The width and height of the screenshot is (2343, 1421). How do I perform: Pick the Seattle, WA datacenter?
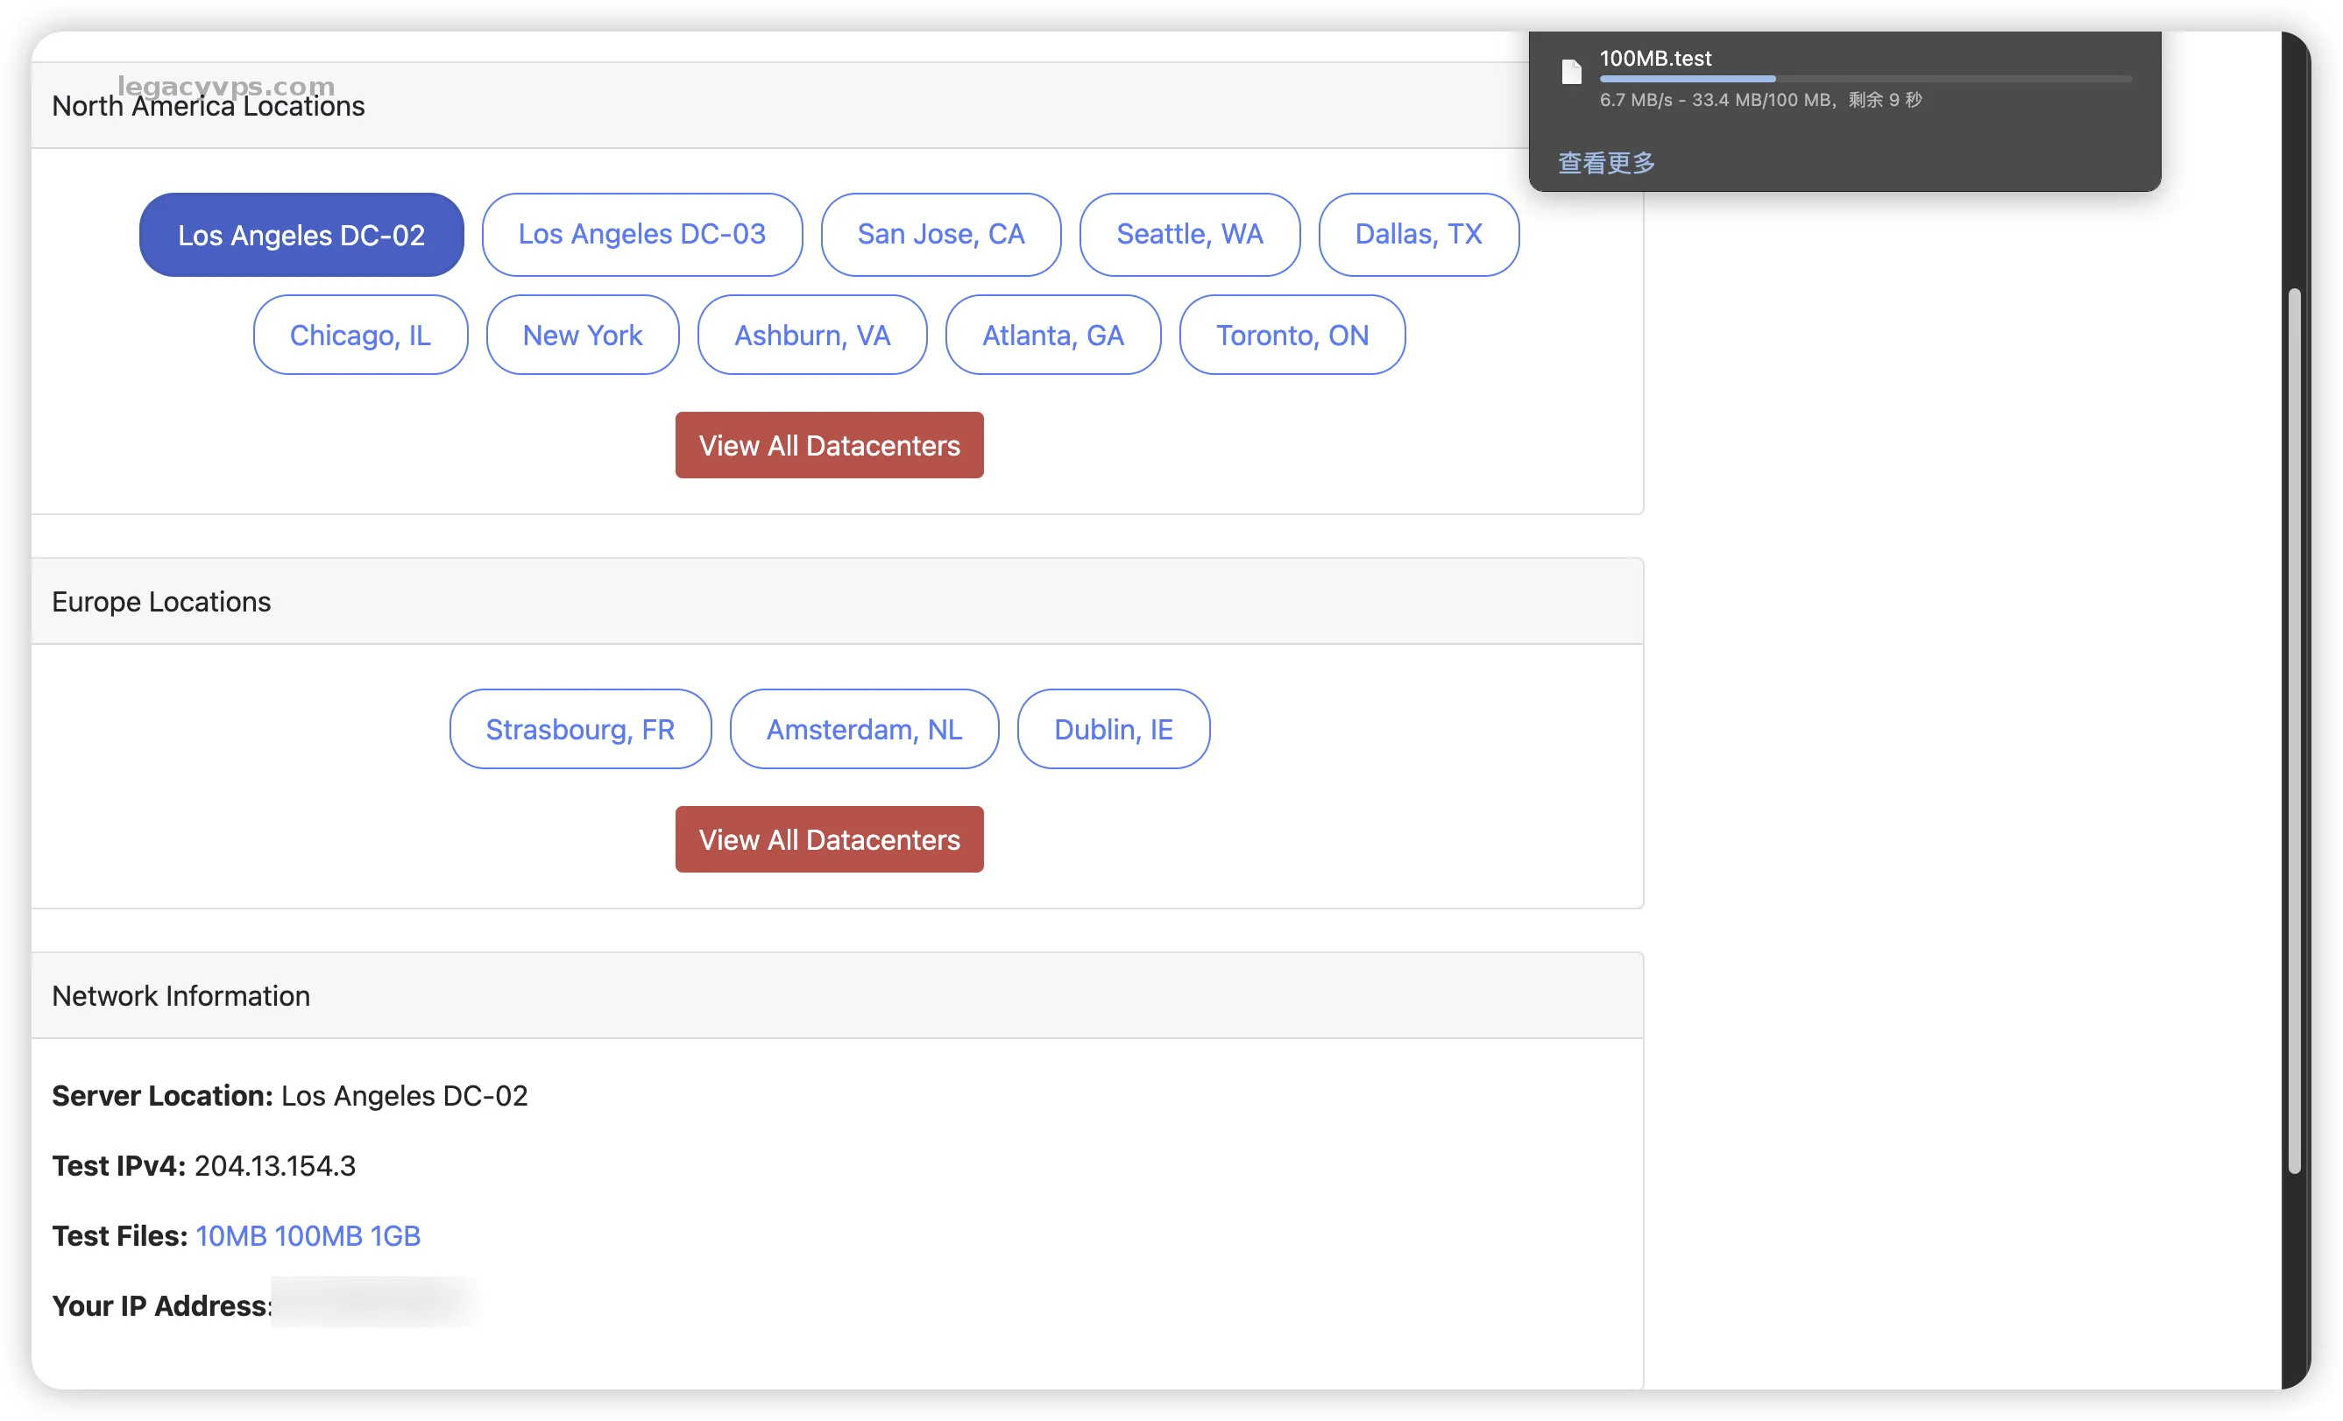click(1189, 235)
